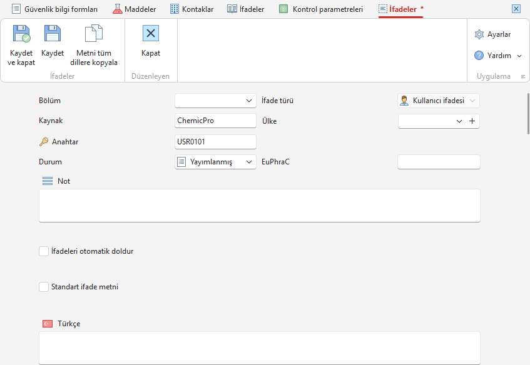Copy text with Metni tüm dillere kopyala
Viewport: 530px width, 365px height.
[x=94, y=45]
